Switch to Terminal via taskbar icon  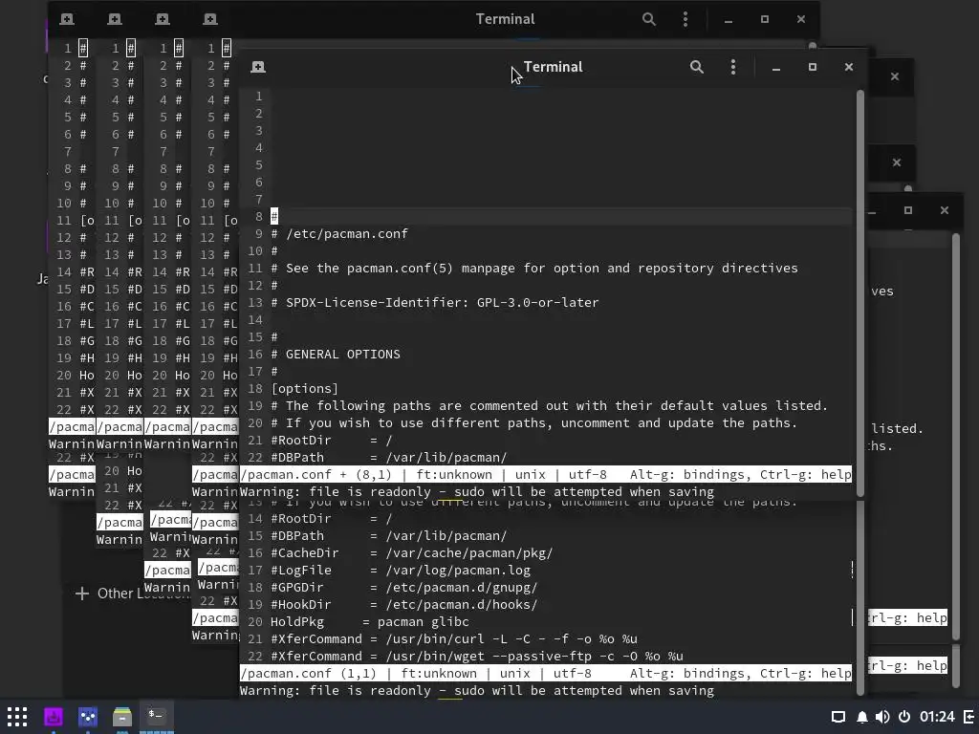pyautogui.click(x=156, y=715)
